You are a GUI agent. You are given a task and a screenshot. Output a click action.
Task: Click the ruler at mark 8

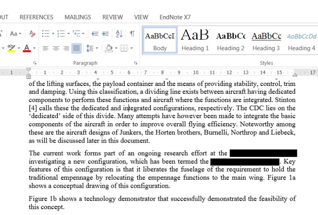click(x=162, y=72)
